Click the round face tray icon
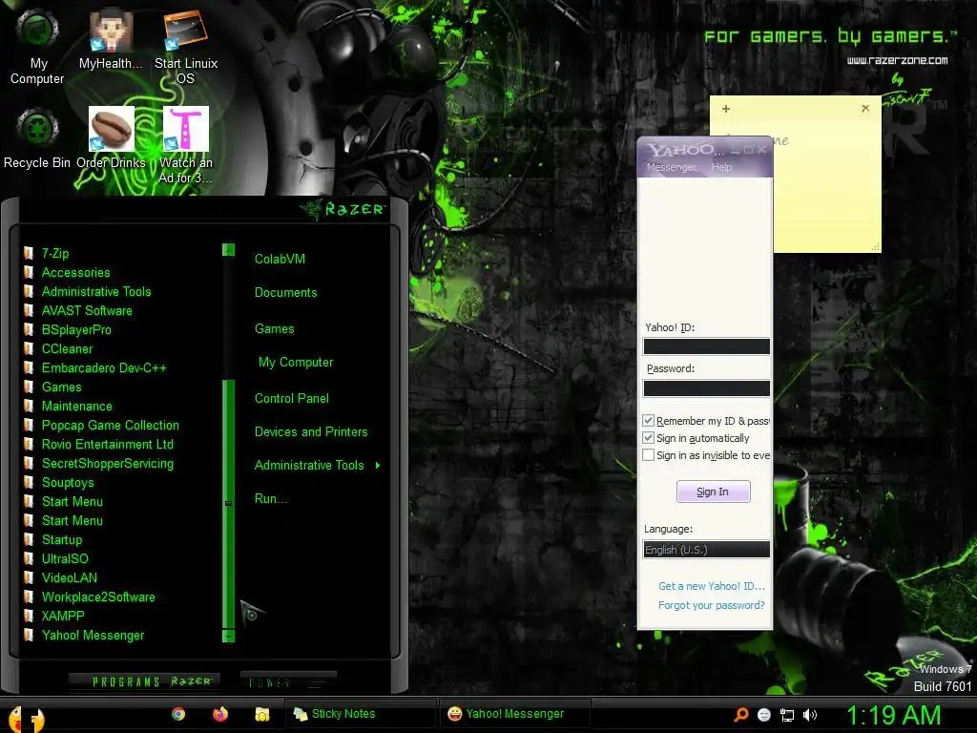Screen dimensions: 977x733 pos(764,715)
